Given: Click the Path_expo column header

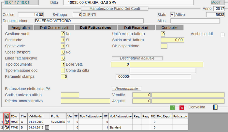Looking at the screenshot, I should [180, 116].
